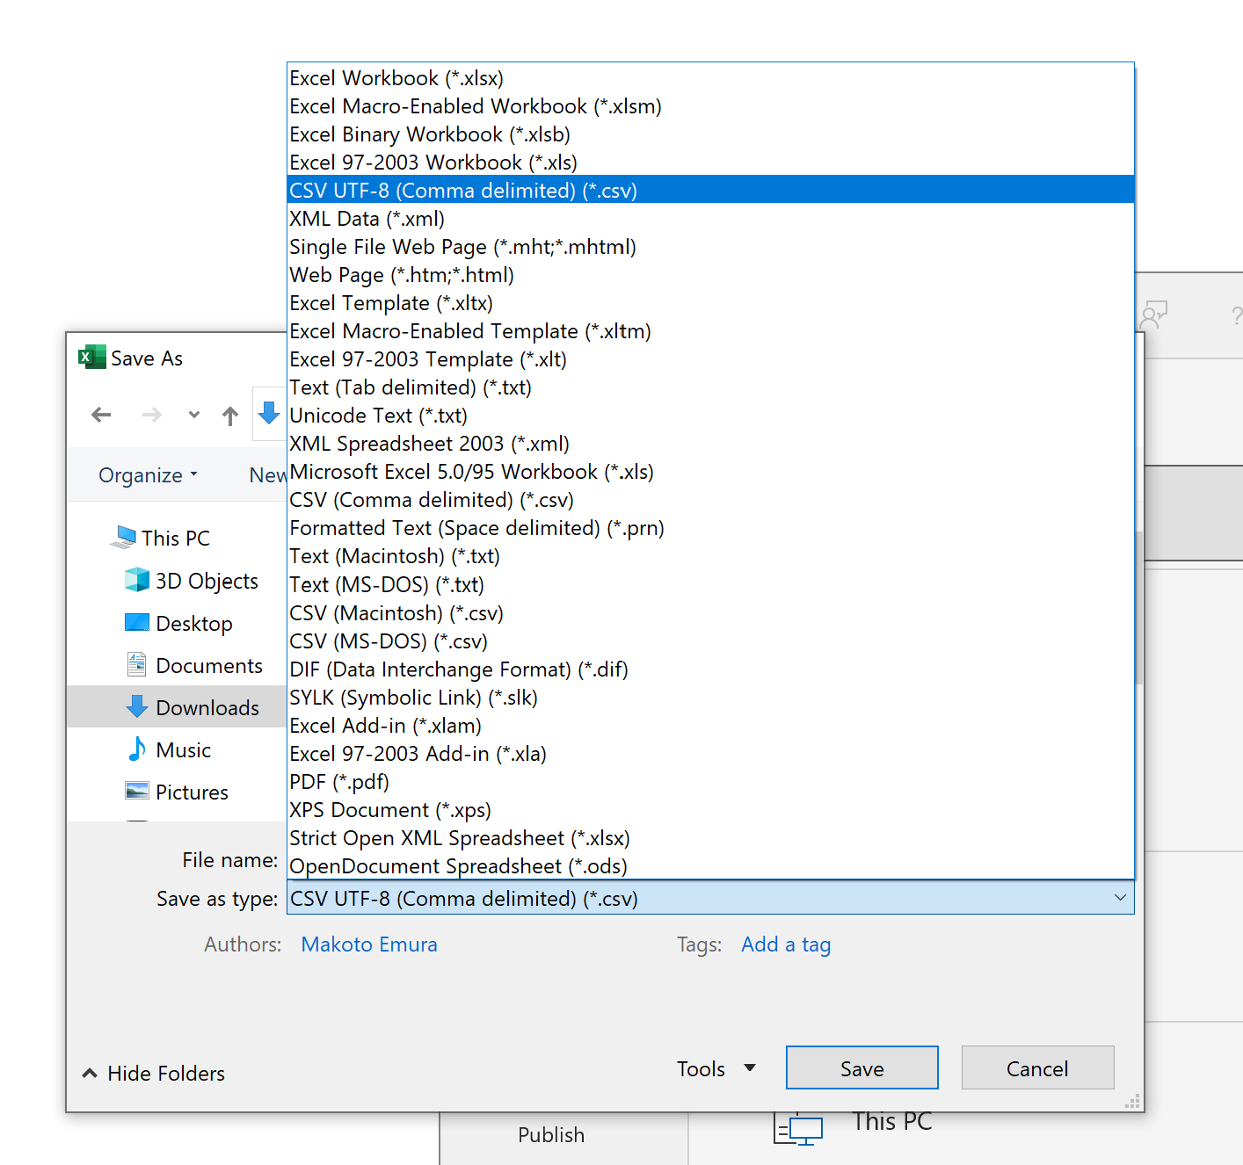
Task: Choose Excel 97-2003 Template (*.xlt)
Action: point(710,359)
